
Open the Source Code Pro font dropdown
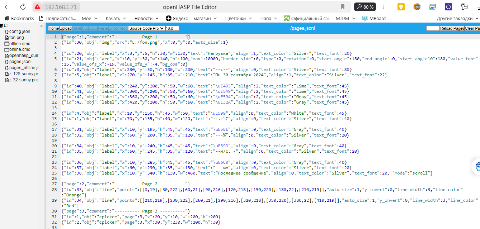[146, 28]
